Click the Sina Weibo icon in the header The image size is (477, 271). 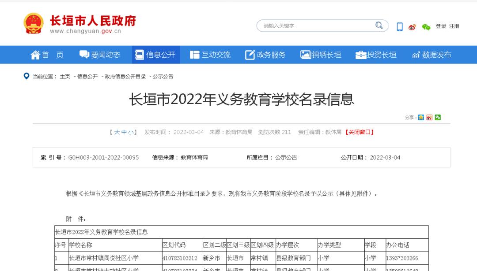coord(412,27)
